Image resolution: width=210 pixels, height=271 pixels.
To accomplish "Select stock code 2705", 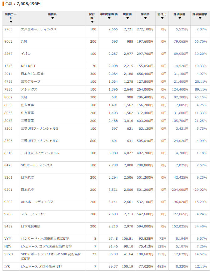I will (x=8, y=29).
